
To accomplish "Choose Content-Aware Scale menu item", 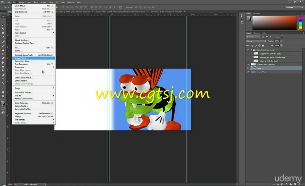I will 34,55.
